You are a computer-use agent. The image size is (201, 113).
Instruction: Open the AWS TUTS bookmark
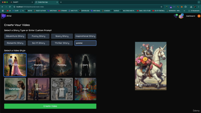[x=73, y=11]
